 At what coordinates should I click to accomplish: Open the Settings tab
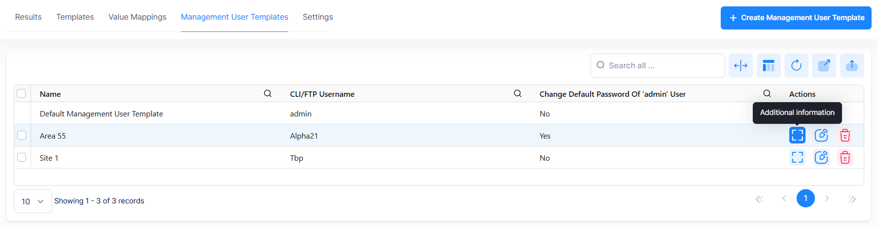tap(317, 17)
